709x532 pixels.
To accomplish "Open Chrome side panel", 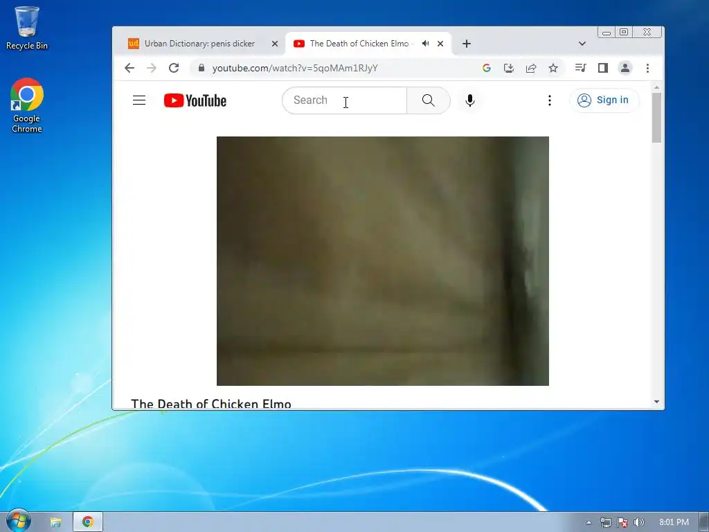I will coord(603,68).
